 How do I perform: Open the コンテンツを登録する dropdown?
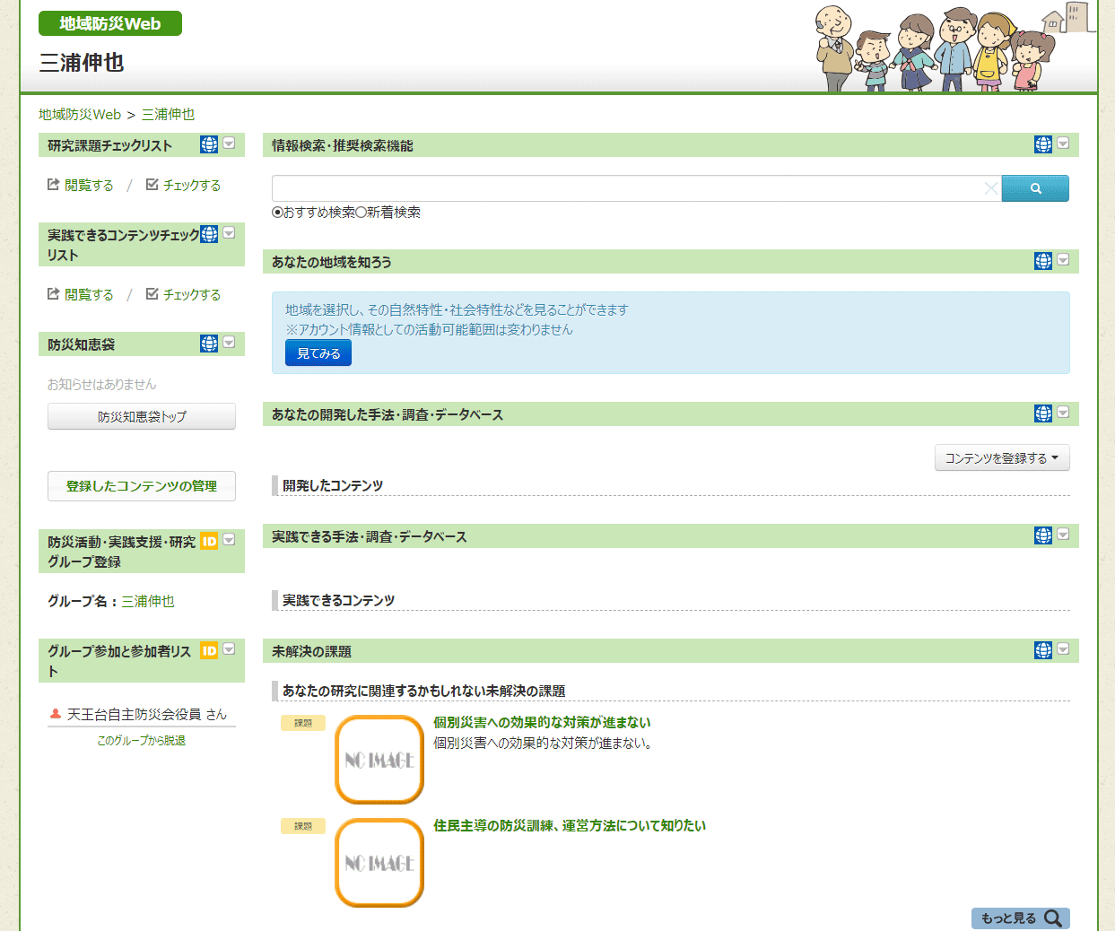coord(1001,458)
